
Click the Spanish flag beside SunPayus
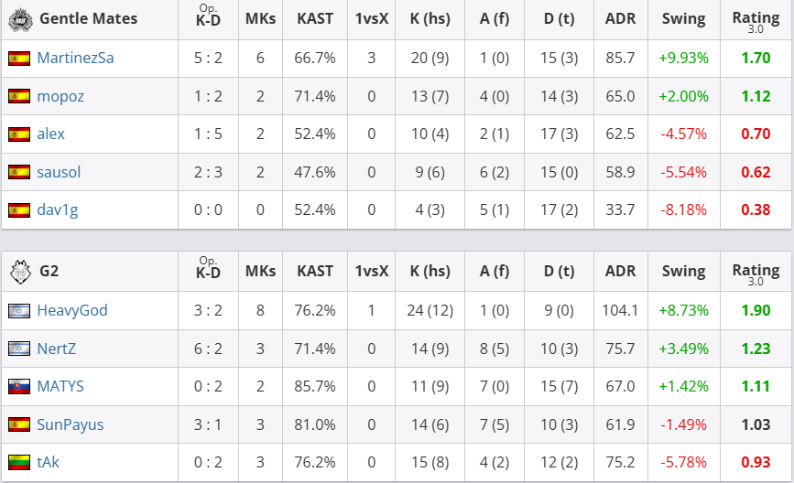18,424
